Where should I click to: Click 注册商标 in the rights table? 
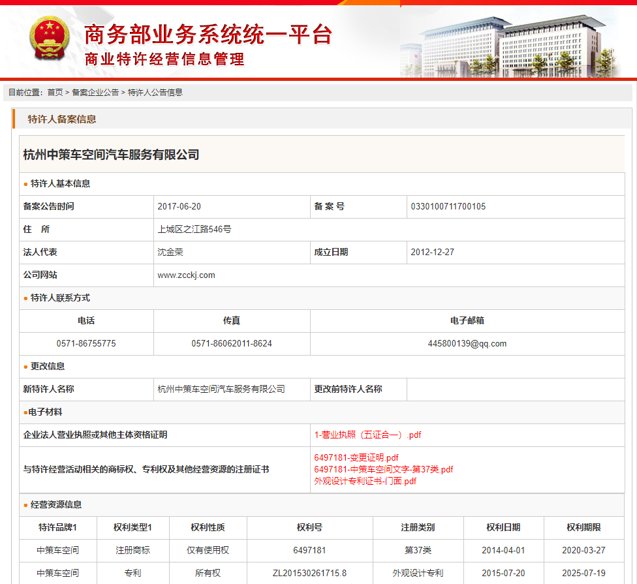(x=133, y=550)
